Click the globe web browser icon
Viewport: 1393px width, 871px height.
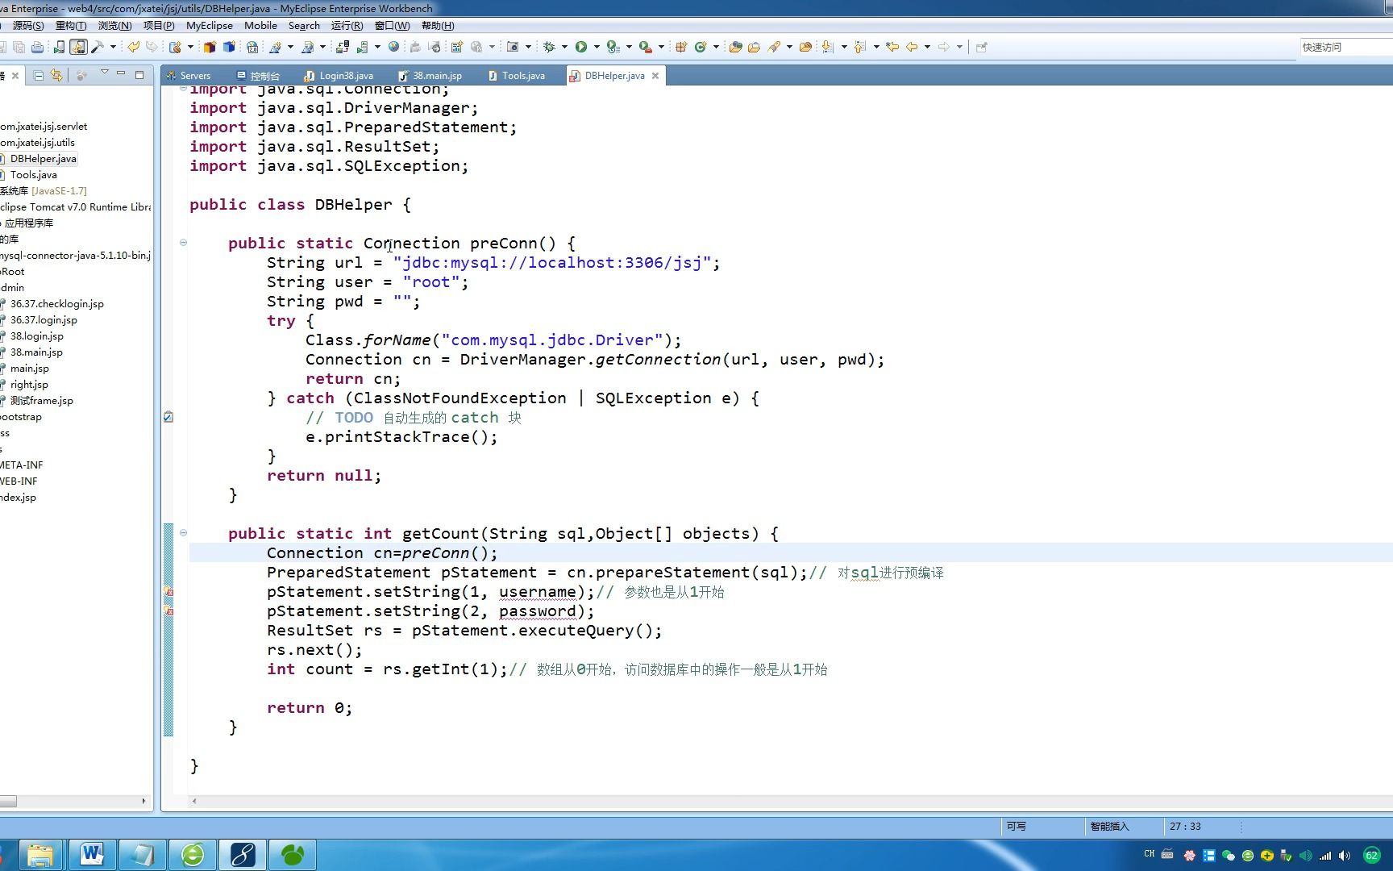[x=394, y=47]
